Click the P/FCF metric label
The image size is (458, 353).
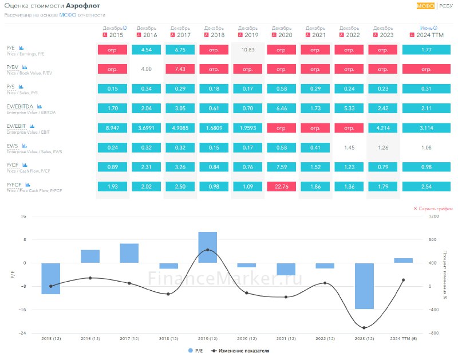[x=14, y=184]
